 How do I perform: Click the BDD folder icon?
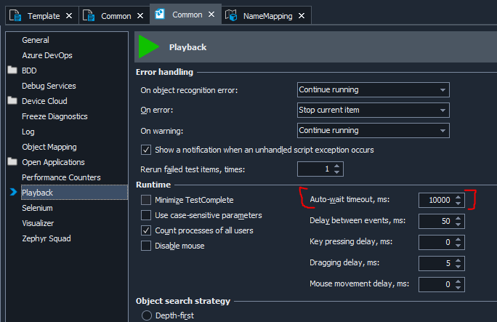point(12,70)
